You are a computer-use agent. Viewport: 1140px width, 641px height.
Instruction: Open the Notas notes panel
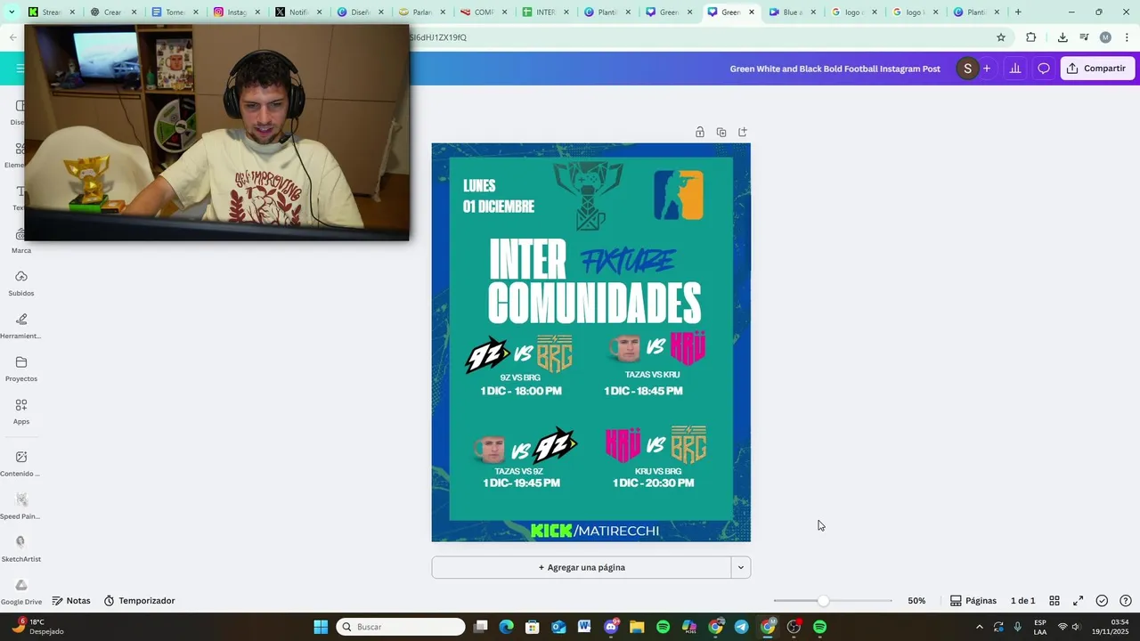(x=71, y=601)
